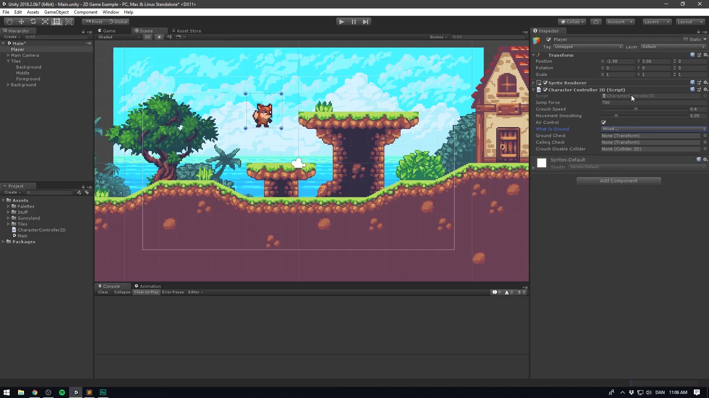Click the 2D view mode toggle icon
This screenshot has width=709, height=398.
tap(148, 37)
